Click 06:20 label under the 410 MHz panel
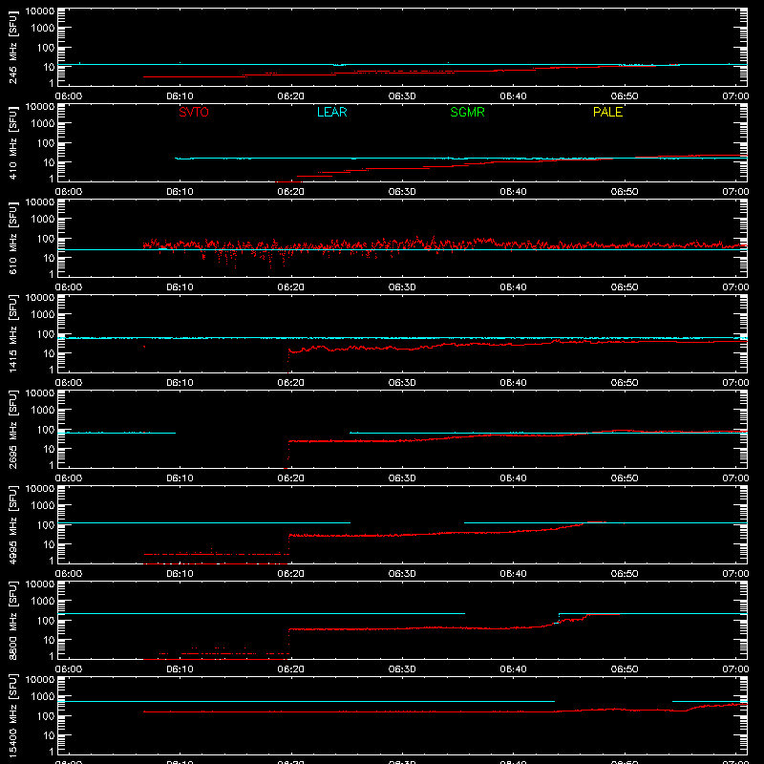Image resolution: width=764 pixels, height=764 pixels. [x=291, y=192]
